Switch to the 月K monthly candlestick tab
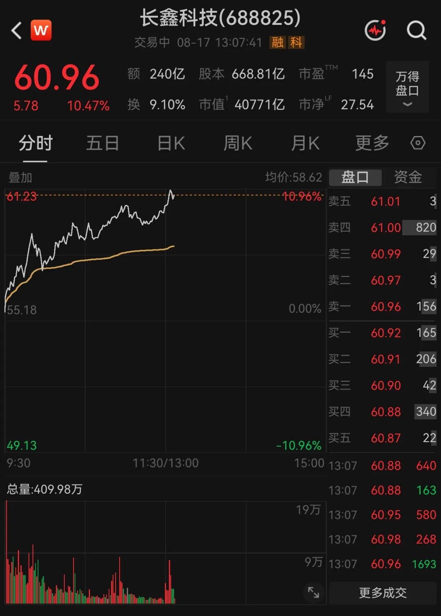This screenshot has width=441, height=616. tap(305, 143)
